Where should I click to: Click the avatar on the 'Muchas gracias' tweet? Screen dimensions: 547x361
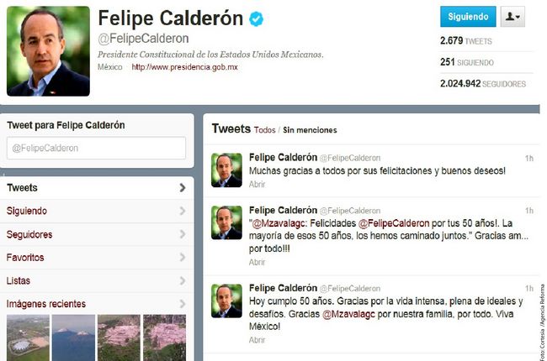[226, 170]
